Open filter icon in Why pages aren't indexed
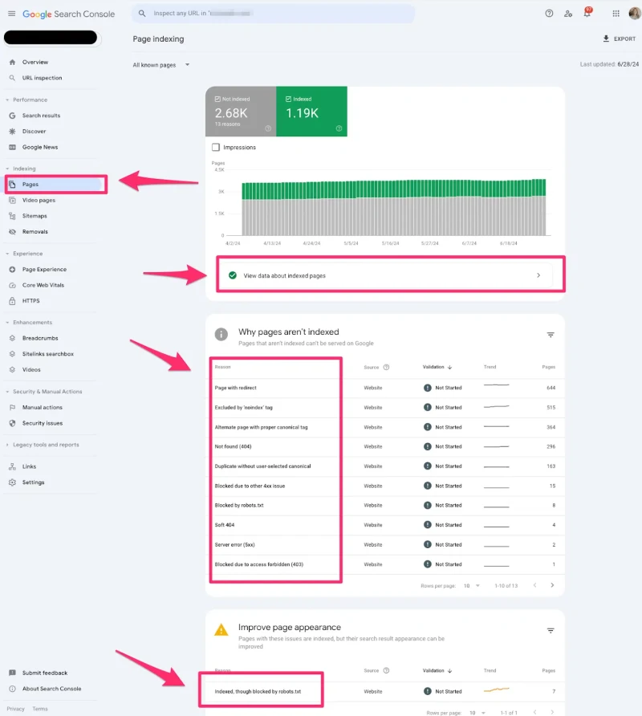Viewport: 642px width, 716px height. click(551, 335)
